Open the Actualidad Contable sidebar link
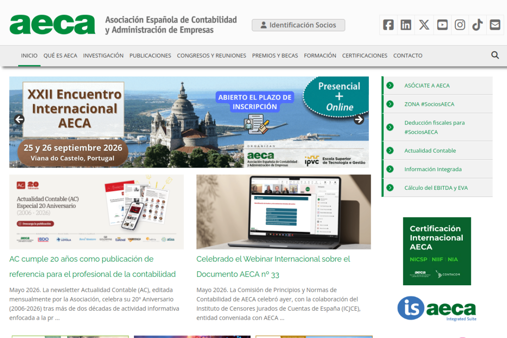This screenshot has height=338, width=507. click(430, 151)
